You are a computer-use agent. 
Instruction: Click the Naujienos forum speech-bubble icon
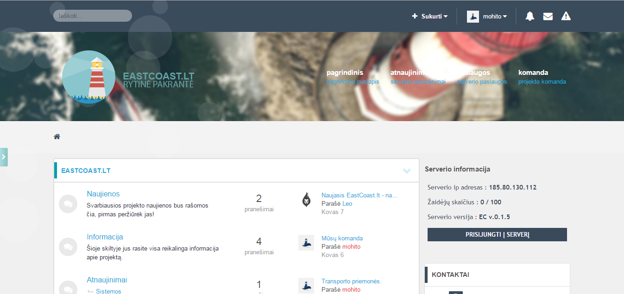[x=68, y=204]
